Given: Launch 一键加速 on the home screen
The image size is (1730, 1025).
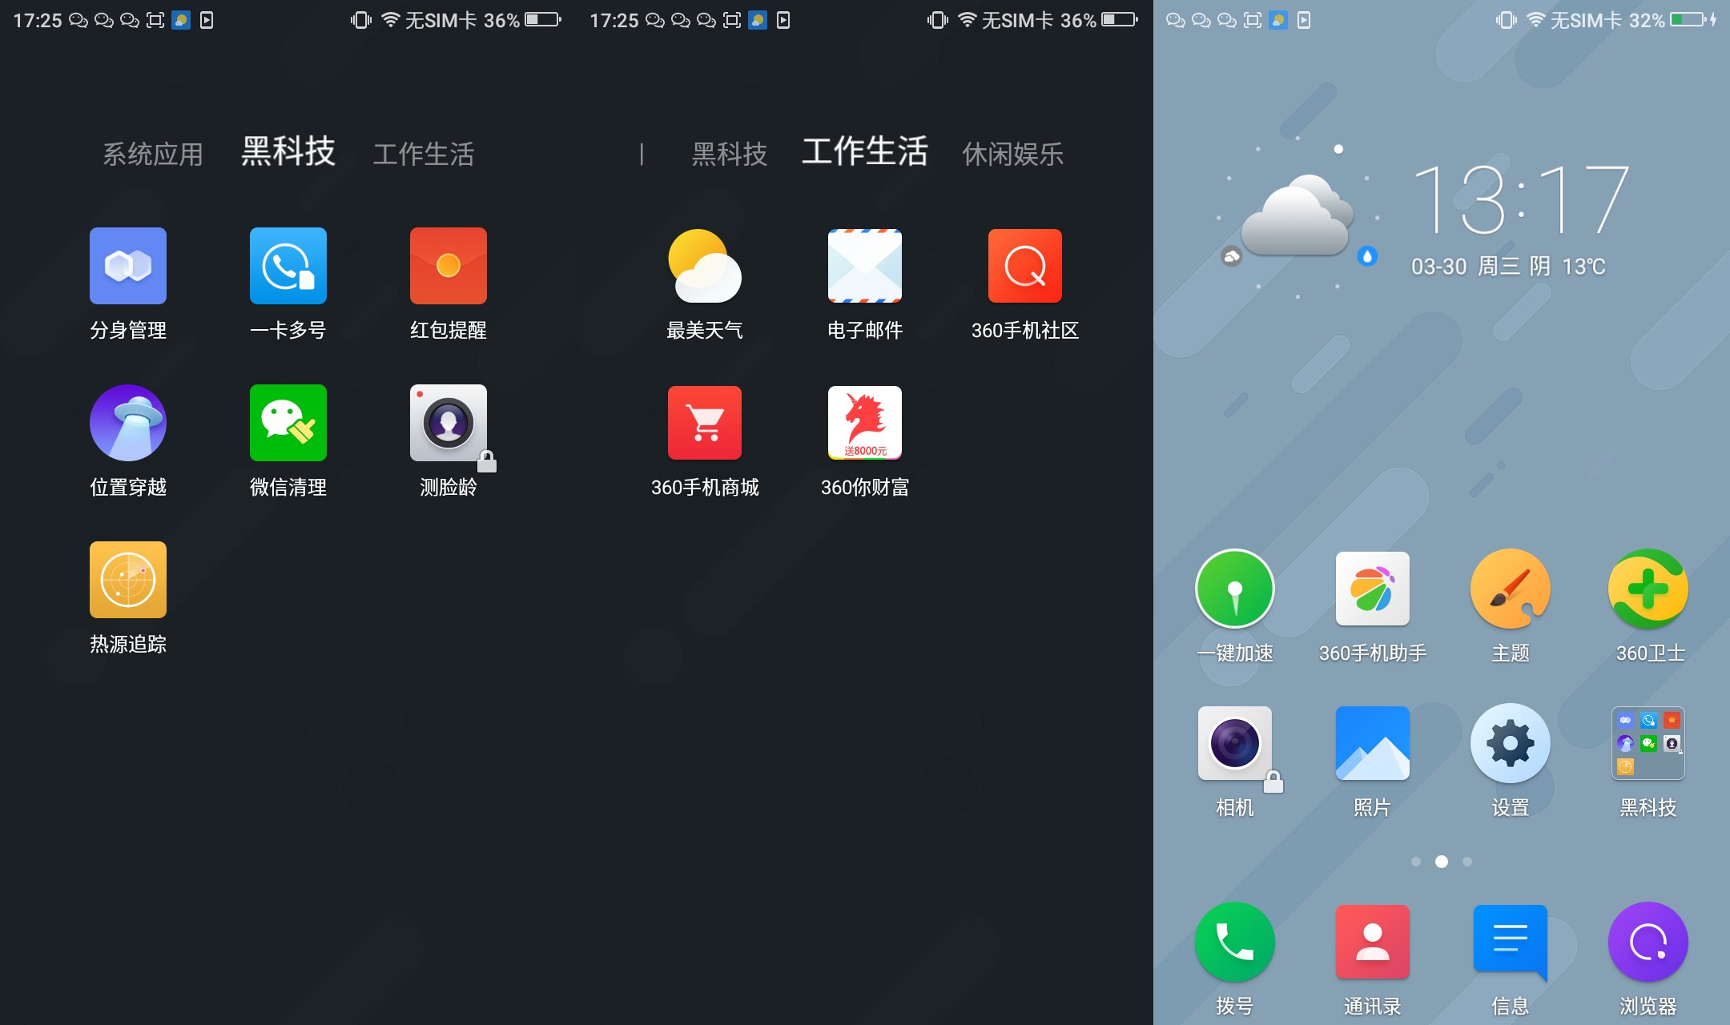Looking at the screenshot, I should click(1234, 588).
